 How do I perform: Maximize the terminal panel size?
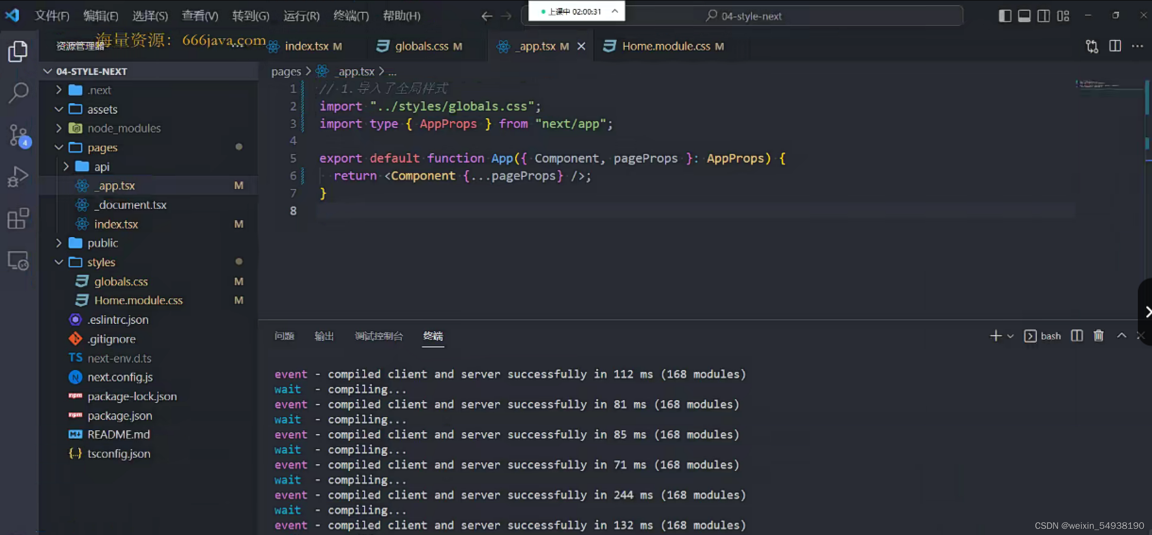coord(1121,336)
